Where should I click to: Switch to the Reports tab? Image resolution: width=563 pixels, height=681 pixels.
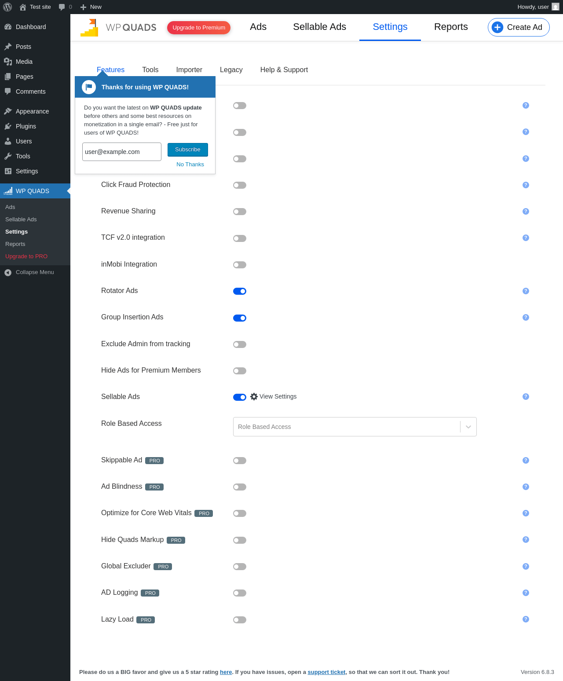tap(451, 27)
